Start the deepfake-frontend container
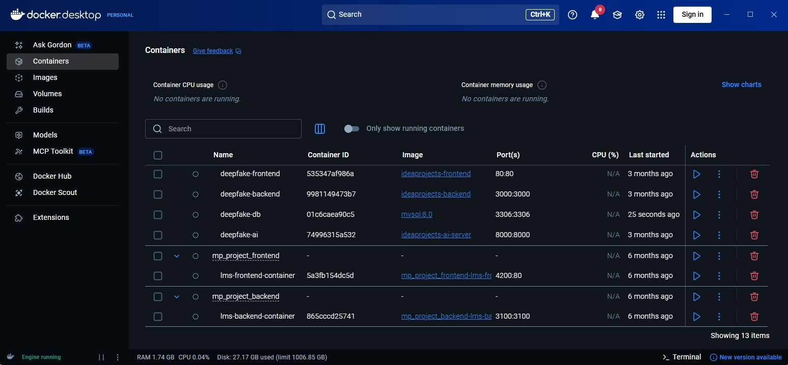The width and height of the screenshot is (788, 365). tap(696, 174)
